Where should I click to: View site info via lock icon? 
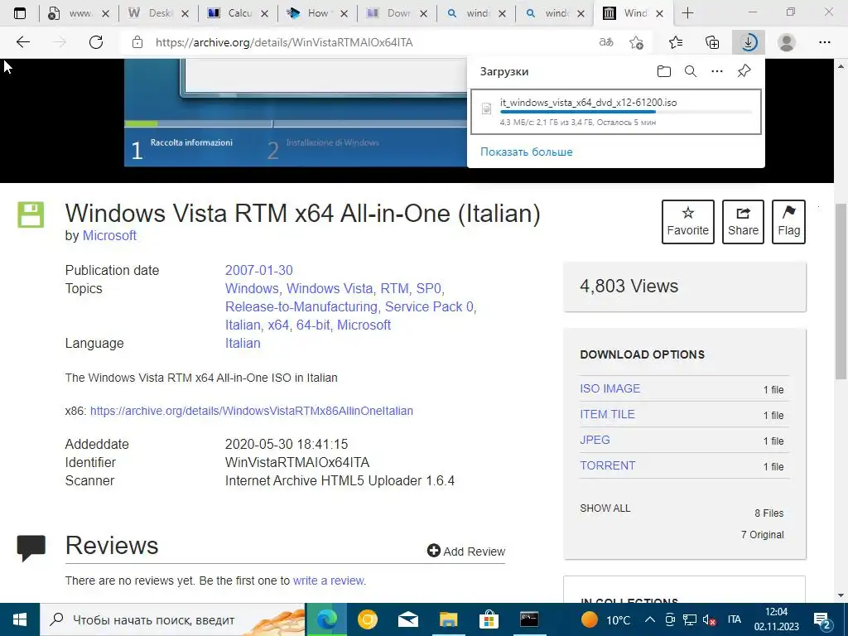click(137, 42)
